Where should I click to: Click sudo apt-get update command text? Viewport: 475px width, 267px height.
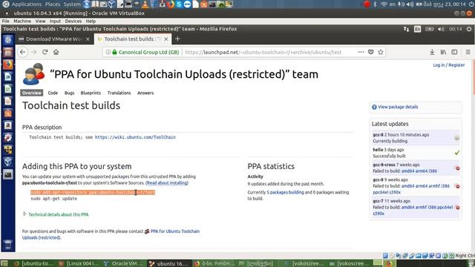(54, 199)
